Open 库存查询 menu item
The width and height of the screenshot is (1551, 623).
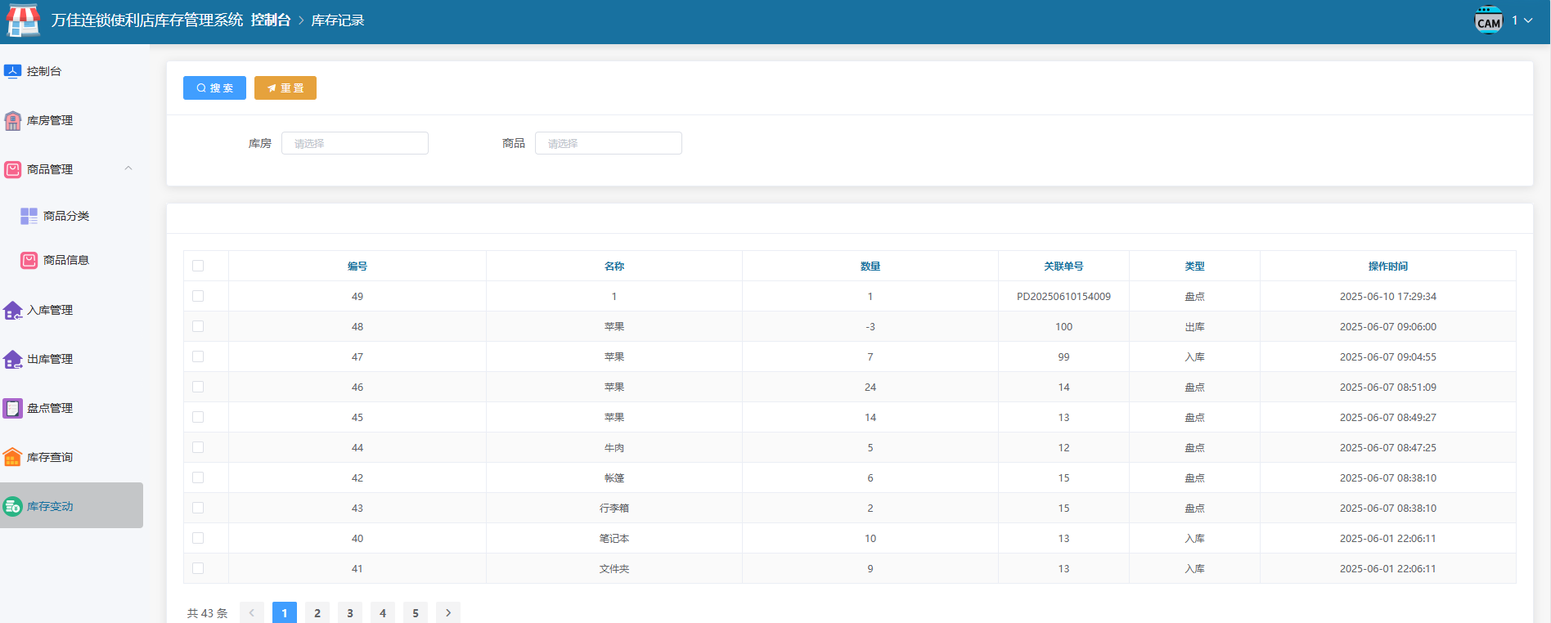(x=71, y=457)
